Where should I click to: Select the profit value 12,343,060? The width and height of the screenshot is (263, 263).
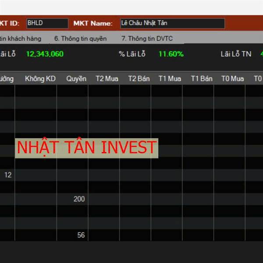click(45, 54)
